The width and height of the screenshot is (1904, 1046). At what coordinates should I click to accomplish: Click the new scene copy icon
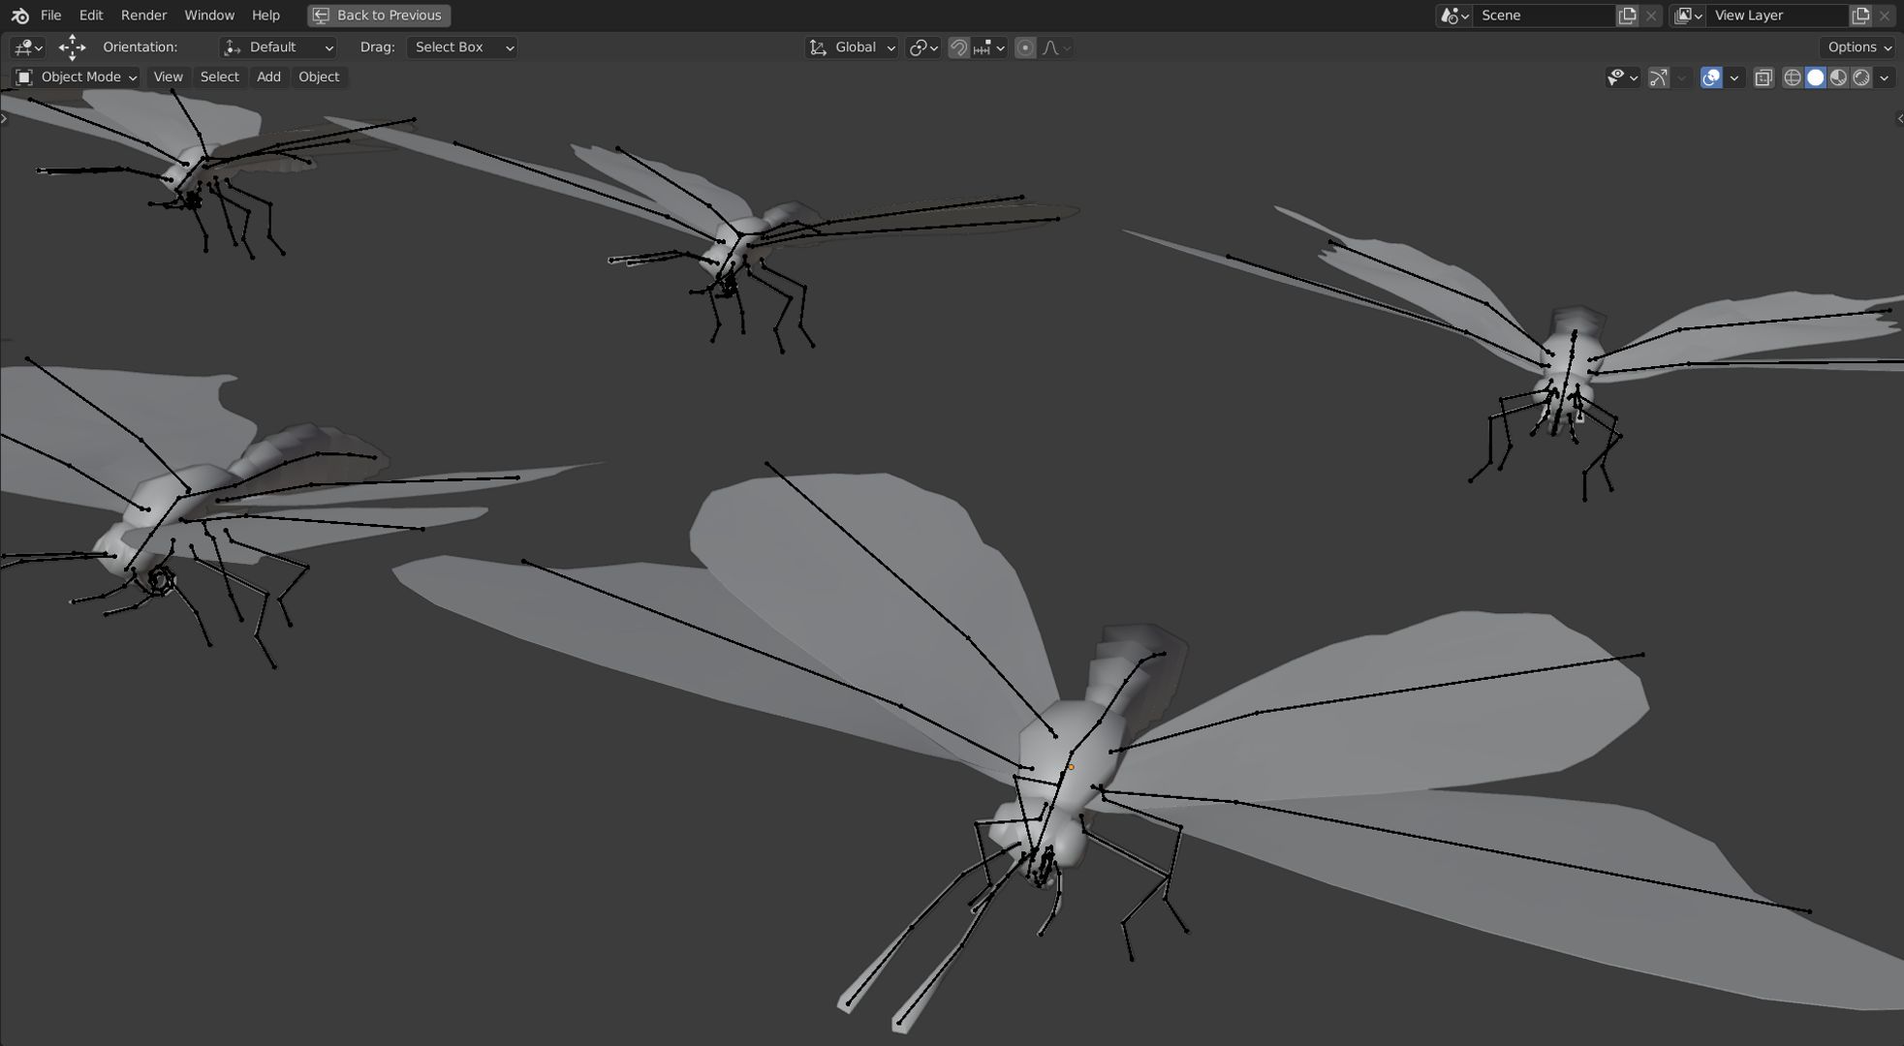(x=1628, y=15)
